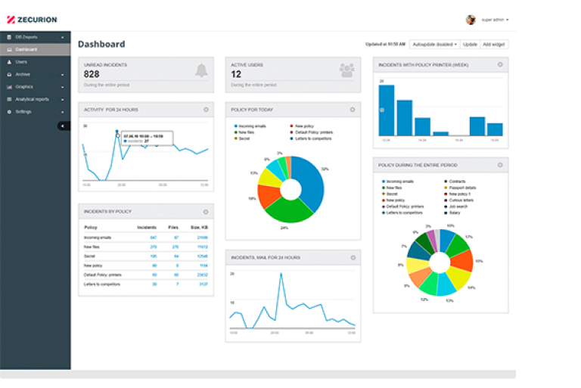
Task: Click the Size, KB column header
Action: click(200, 228)
